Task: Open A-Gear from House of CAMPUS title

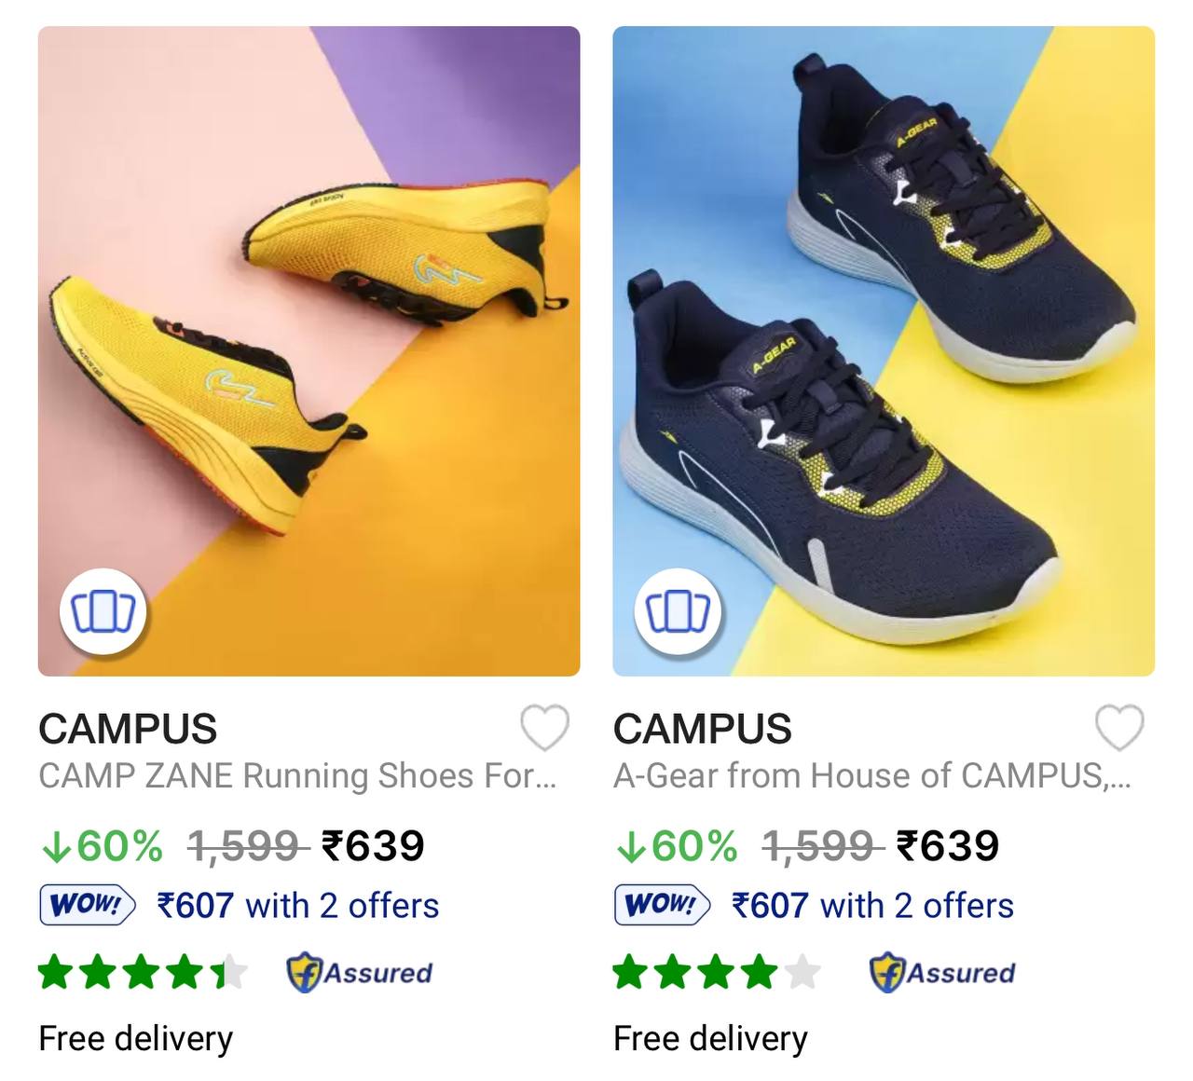Action: click(871, 775)
